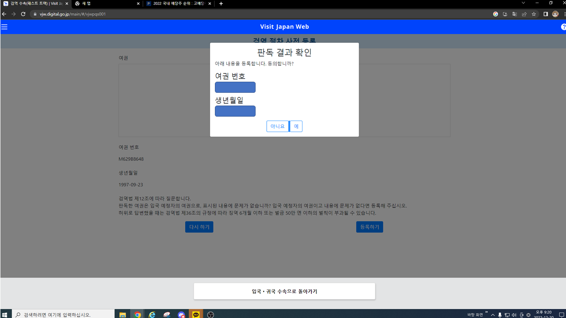Open the volume control in the system tray

click(514, 315)
